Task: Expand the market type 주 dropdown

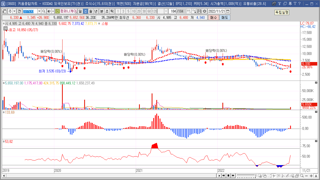Action: [x=15, y=11]
